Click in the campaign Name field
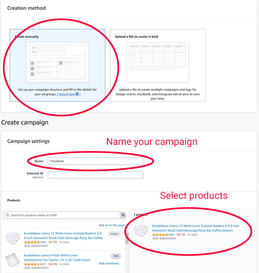 [96, 161]
